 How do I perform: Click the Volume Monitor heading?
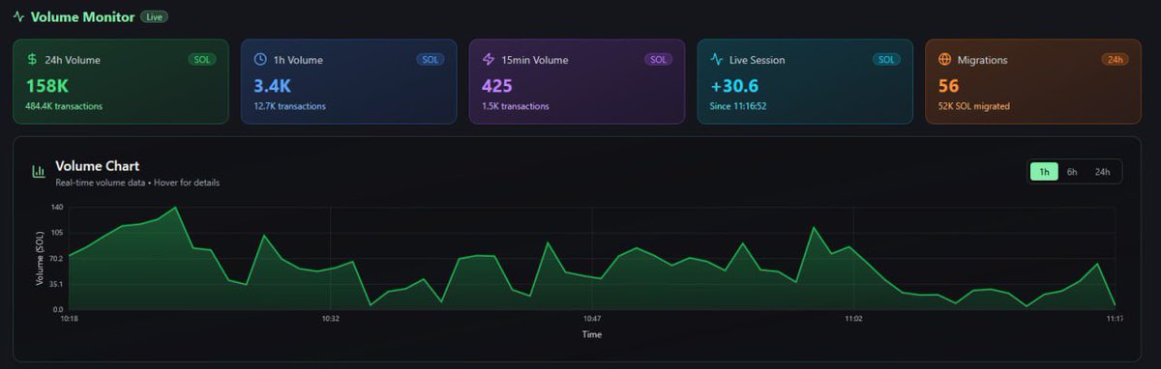(x=82, y=16)
